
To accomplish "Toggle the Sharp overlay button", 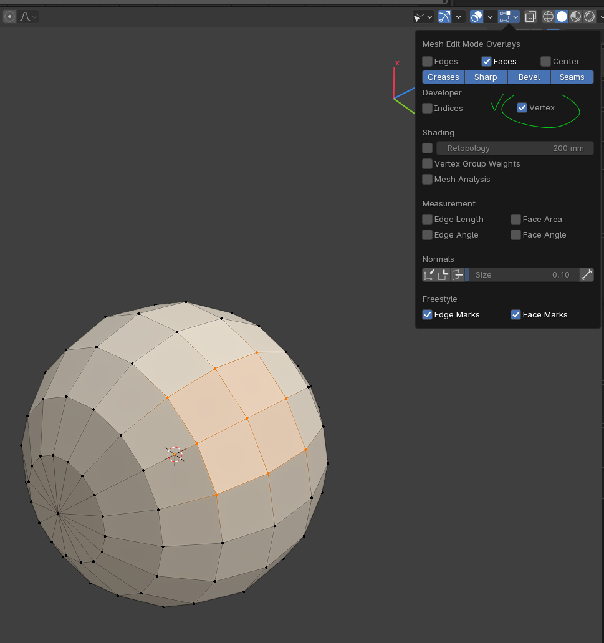I will click(486, 77).
